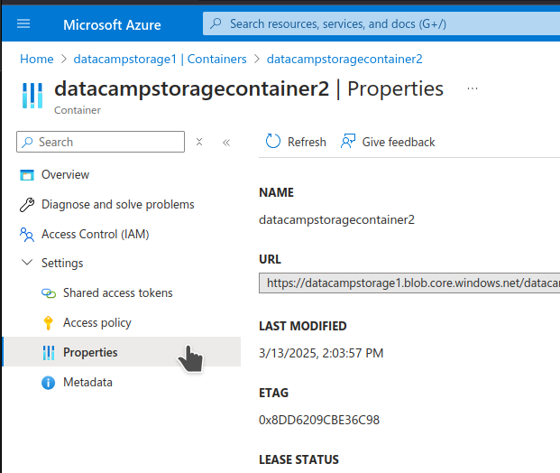Click the Access Control (IAM) people icon
The width and height of the screenshot is (560, 473).
coord(27,235)
